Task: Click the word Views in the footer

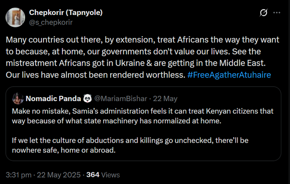Action: click(x=111, y=175)
